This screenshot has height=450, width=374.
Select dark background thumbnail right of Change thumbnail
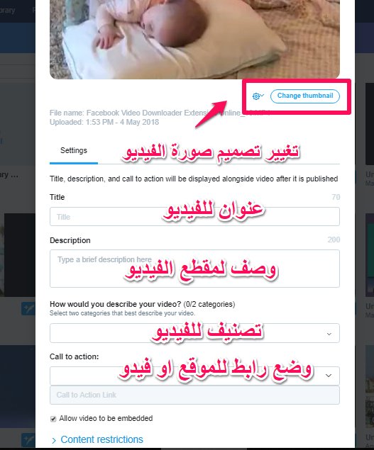coord(370,124)
